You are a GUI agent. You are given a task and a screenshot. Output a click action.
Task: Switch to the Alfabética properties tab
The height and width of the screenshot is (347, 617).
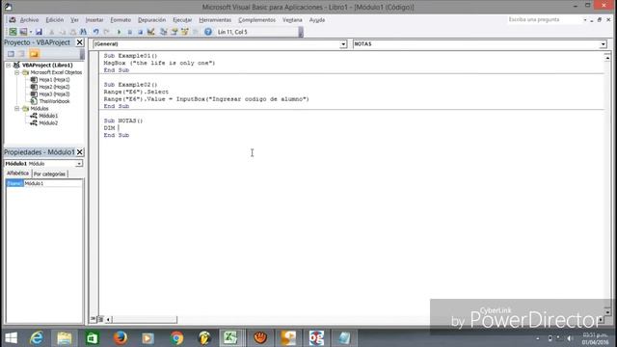click(x=17, y=173)
